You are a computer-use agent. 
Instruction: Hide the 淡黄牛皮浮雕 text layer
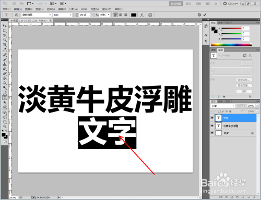click(212, 126)
